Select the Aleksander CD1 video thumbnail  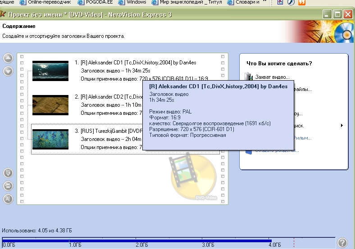(50, 71)
